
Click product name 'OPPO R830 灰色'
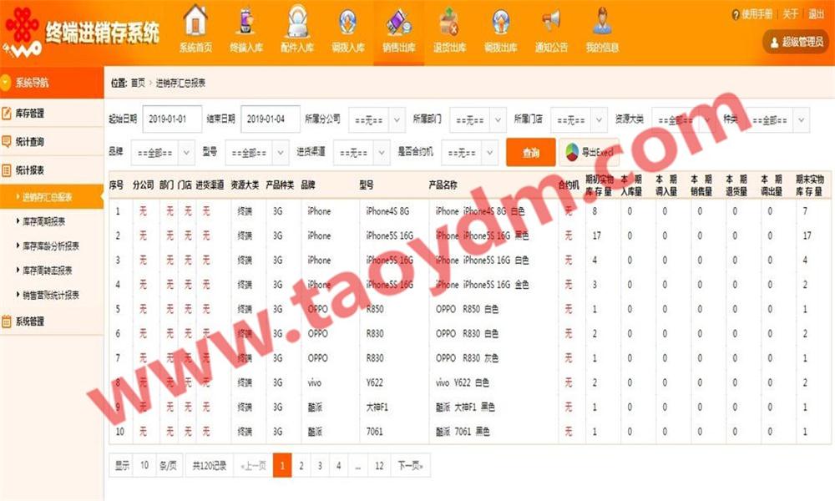467,358
